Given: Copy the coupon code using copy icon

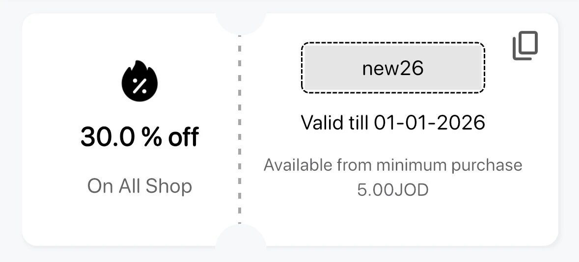Looking at the screenshot, I should point(525,46).
